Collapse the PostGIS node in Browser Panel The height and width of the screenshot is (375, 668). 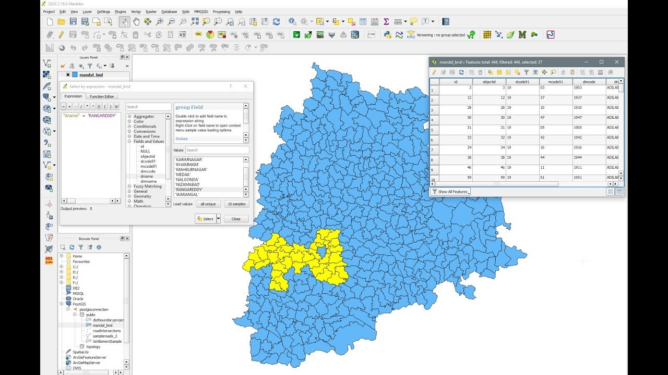(62, 304)
